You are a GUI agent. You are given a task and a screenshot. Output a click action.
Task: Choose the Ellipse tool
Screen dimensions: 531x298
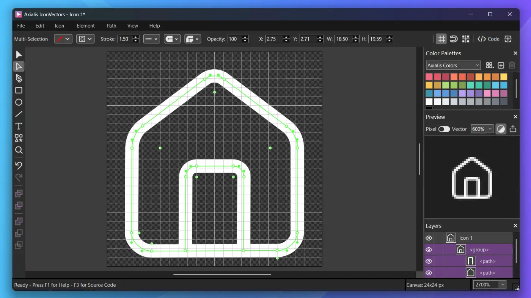19,102
